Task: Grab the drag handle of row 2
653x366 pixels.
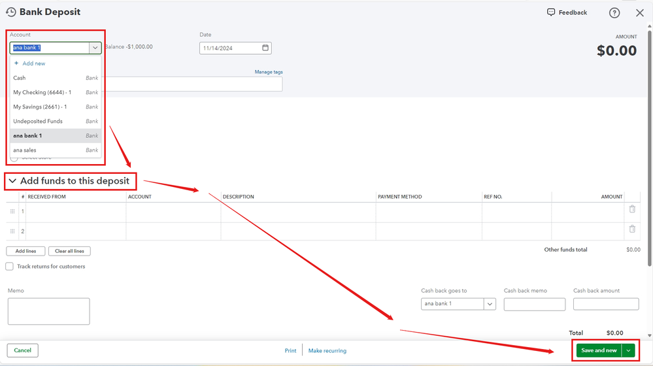Action: [12, 231]
